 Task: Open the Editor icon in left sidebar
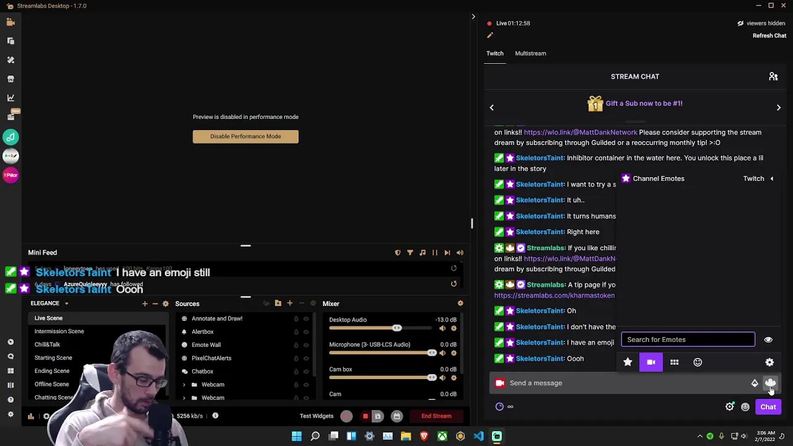(x=11, y=22)
